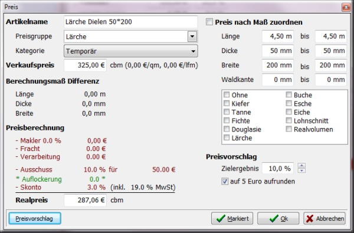The width and height of the screenshot is (354, 233).
Task: Click the Länge maximum 4,50 m field
Action: point(331,37)
